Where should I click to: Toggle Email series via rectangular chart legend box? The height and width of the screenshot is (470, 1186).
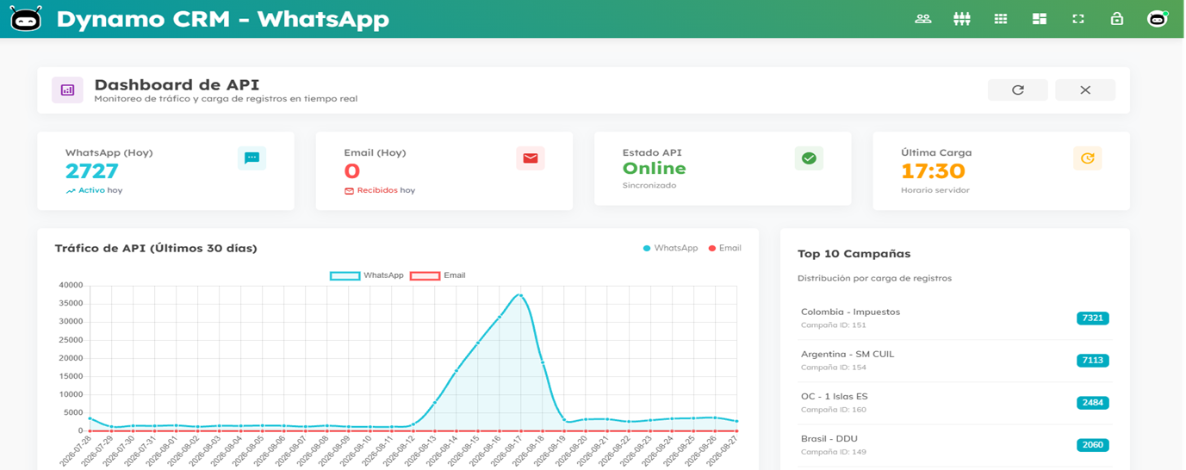(x=425, y=275)
